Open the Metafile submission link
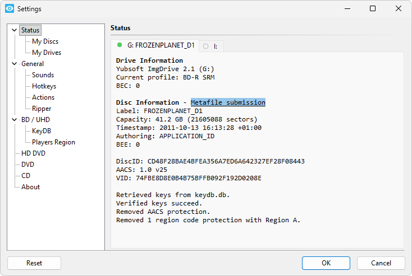 (228, 102)
